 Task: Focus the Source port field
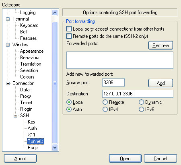tap(113, 82)
